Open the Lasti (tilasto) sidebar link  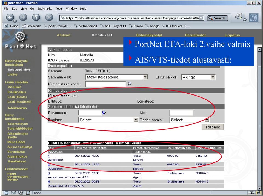click(17, 97)
